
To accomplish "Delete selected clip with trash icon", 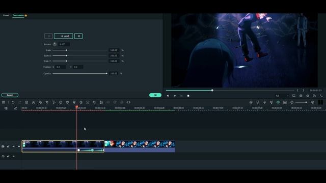I will tap(26, 102).
